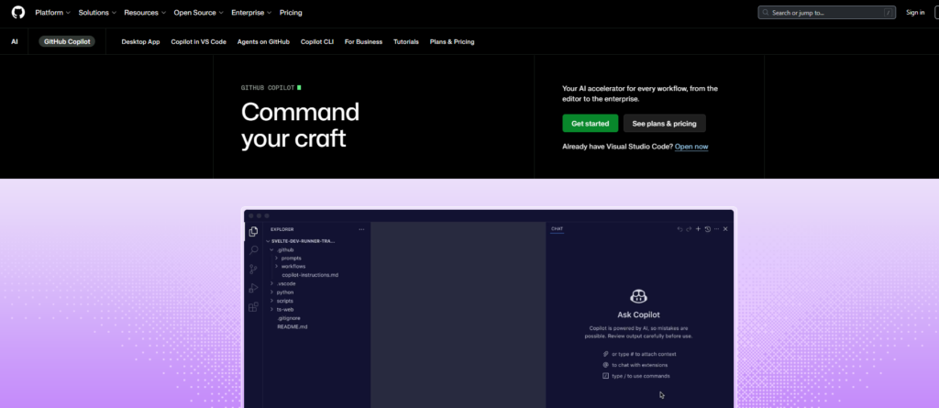
Task: Open the Pricing menu item
Action: 291,13
